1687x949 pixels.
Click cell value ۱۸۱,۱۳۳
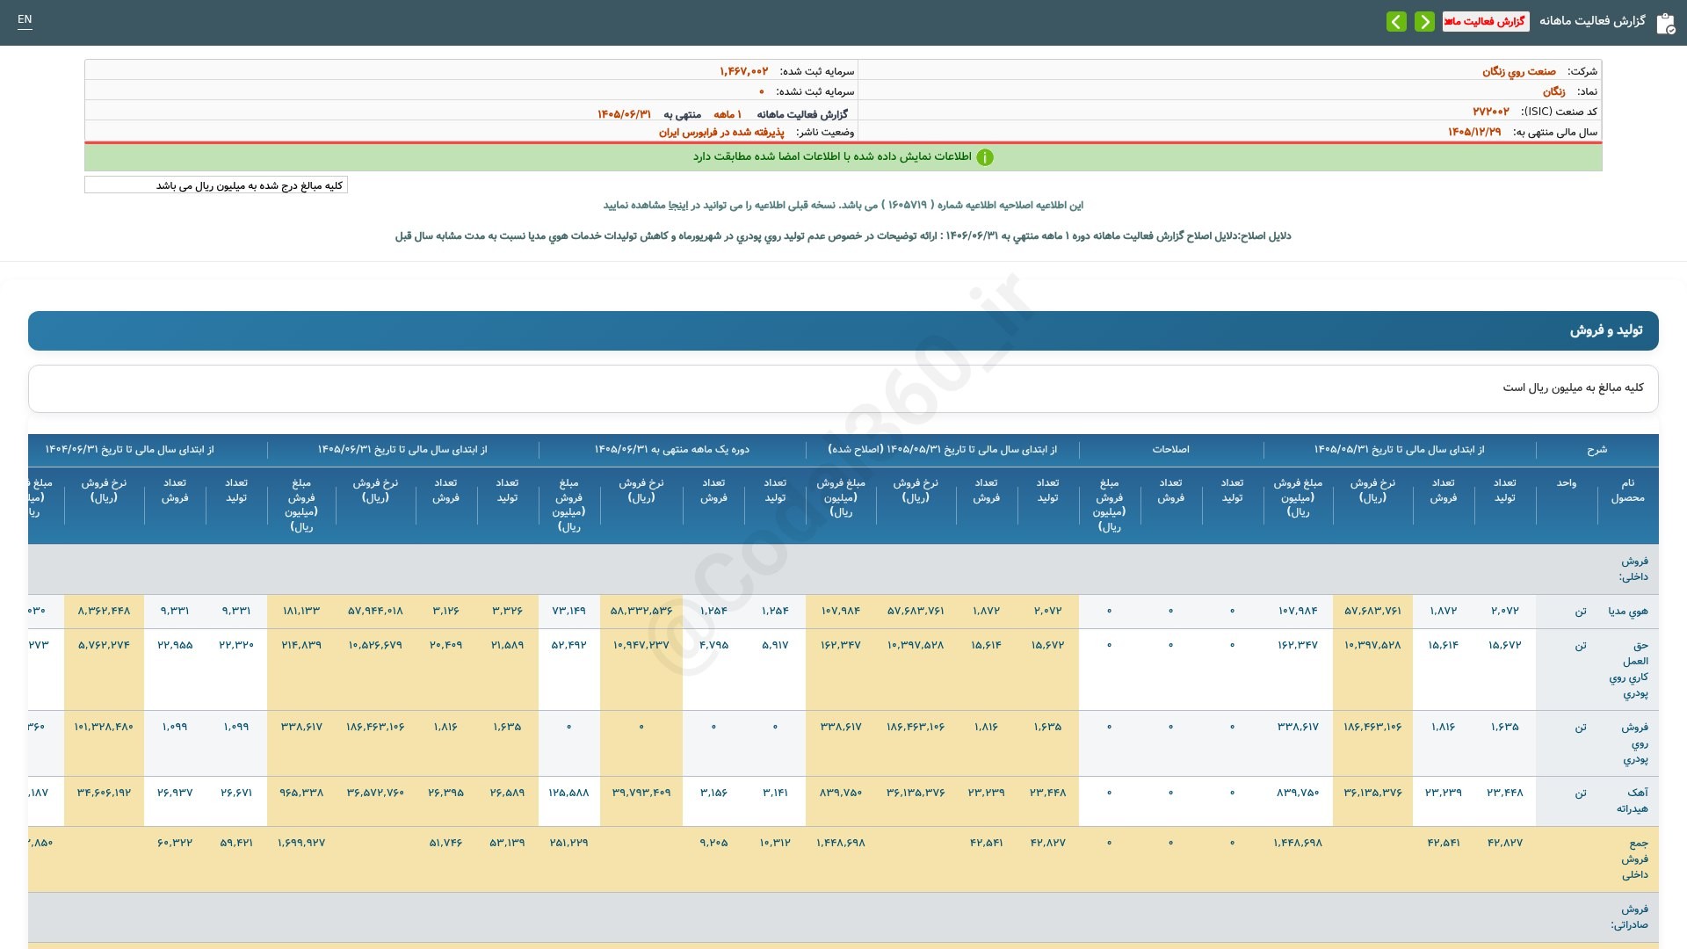(x=301, y=611)
